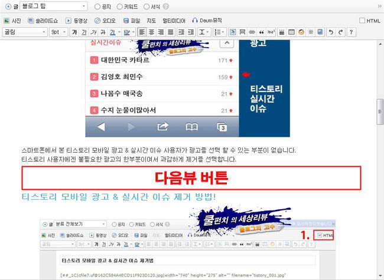Screen dimensions: 384x280
Task: Enable the HTML mode checkbox
Action: [362, 21]
